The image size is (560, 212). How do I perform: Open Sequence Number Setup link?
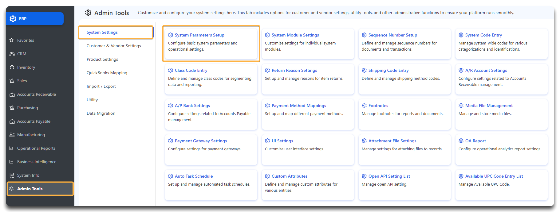coord(393,35)
